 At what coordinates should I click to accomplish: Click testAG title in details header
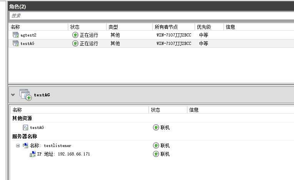point(42,95)
